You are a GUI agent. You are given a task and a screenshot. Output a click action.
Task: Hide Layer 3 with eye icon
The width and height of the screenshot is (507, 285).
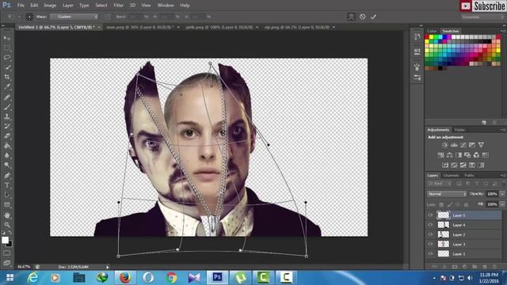click(x=430, y=245)
